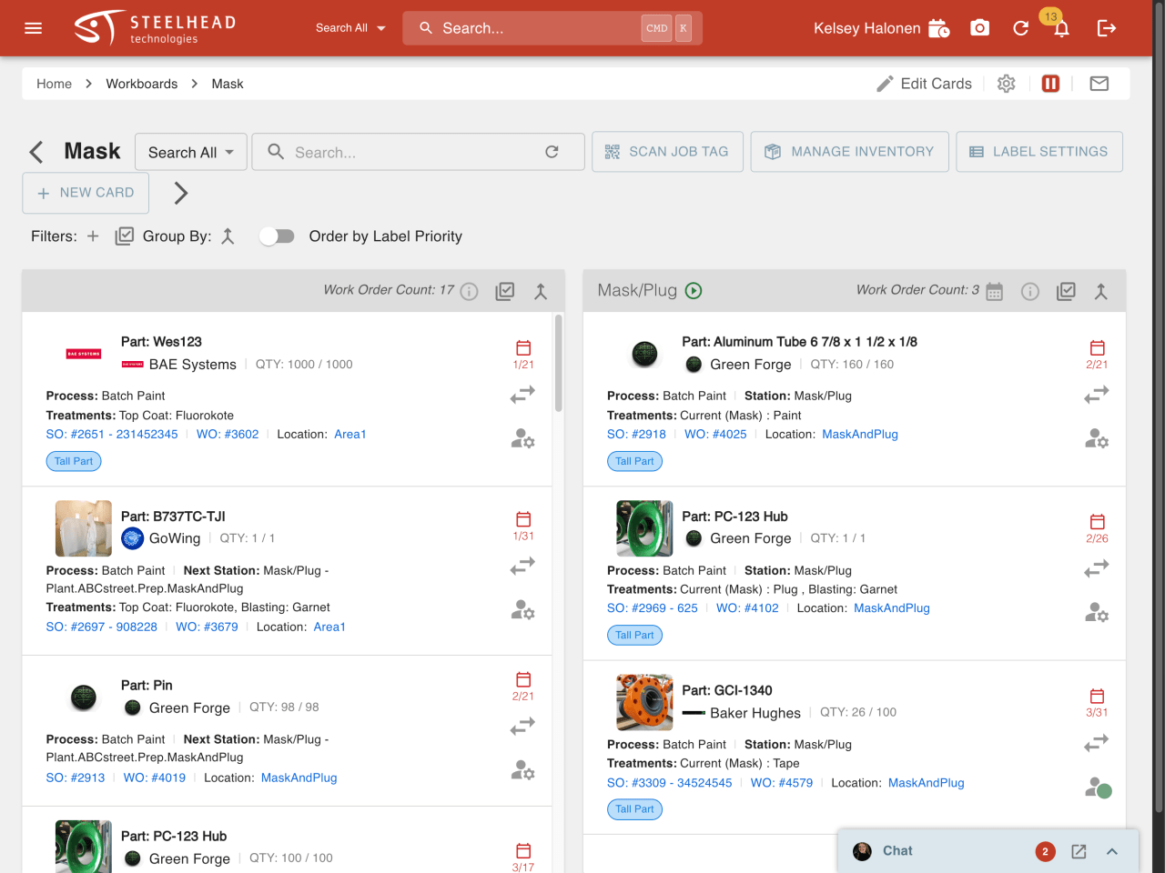Image resolution: width=1165 pixels, height=873 pixels.
Task: Click select-all checkbox next to Filters
Action: click(125, 236)
